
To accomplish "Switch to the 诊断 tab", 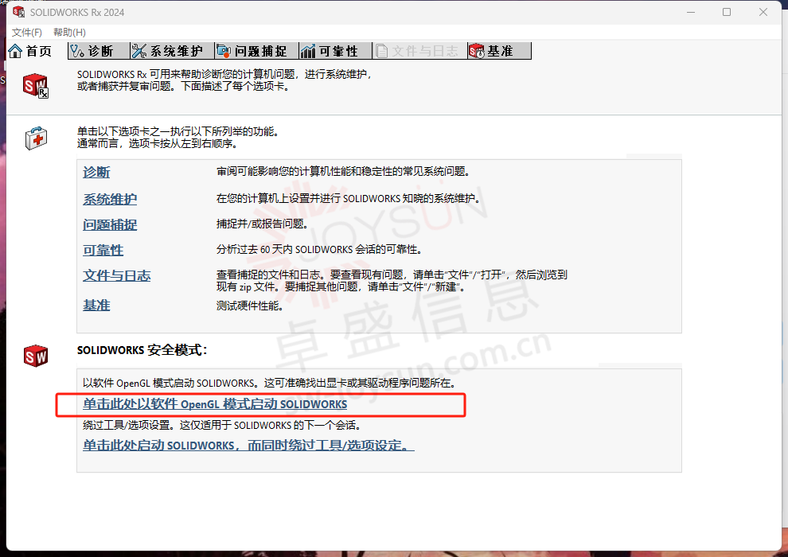I will pos(99,51).
